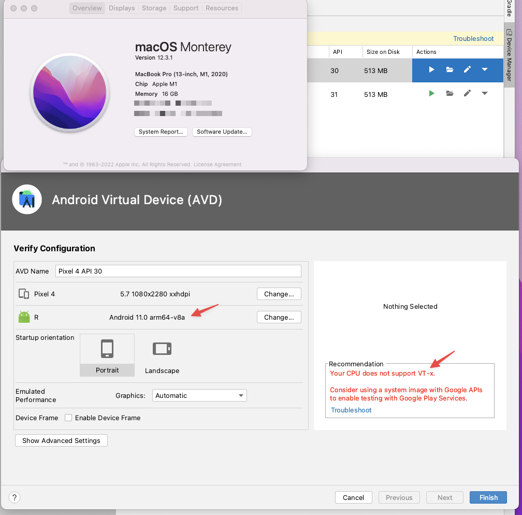Click Troubleshoot link in Recommendation box
This screenshot has height=515, width=522.
point(351,410)
